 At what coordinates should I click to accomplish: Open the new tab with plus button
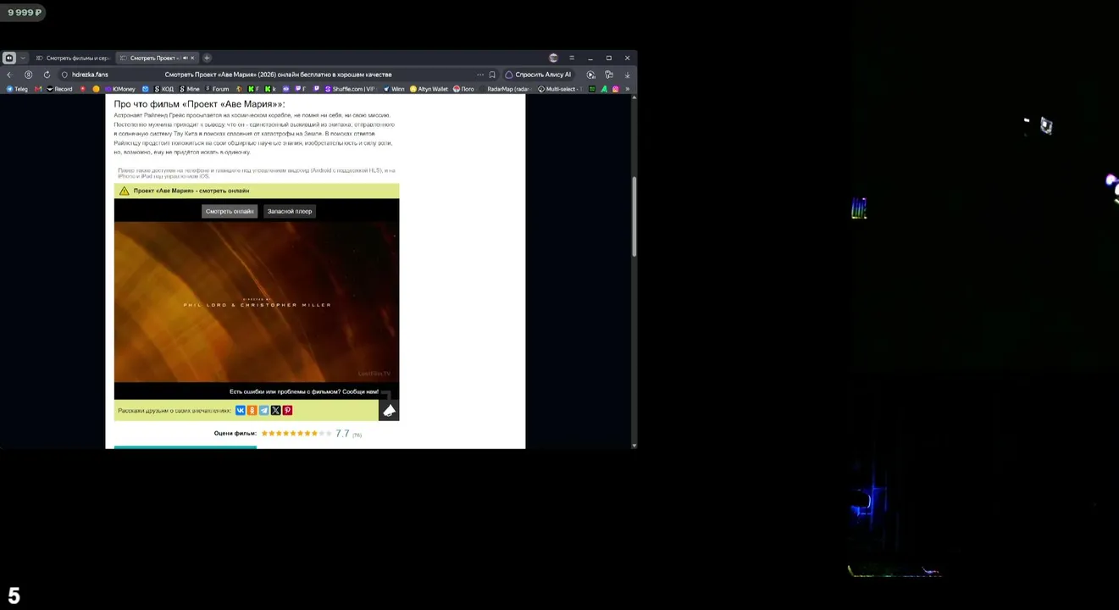point(207,58)
